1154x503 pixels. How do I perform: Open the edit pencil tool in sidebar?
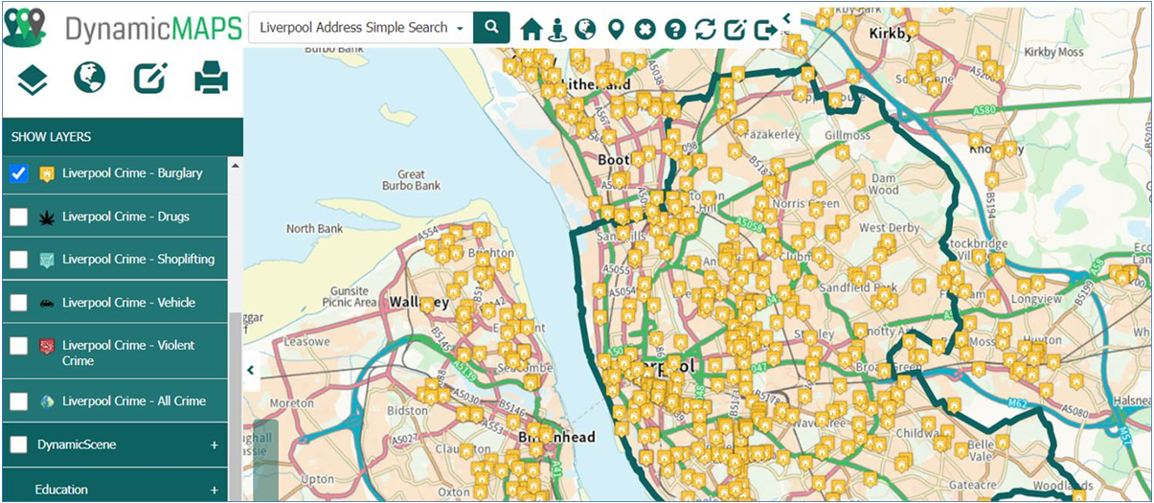click(150, 79)
